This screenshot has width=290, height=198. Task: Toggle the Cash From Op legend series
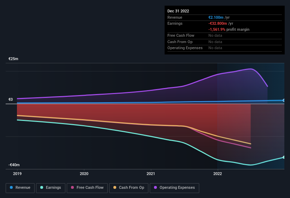[129, 188]
